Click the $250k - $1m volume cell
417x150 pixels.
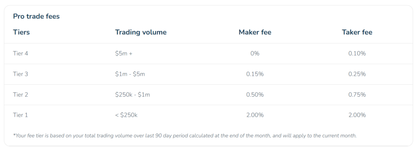(132, 95)
